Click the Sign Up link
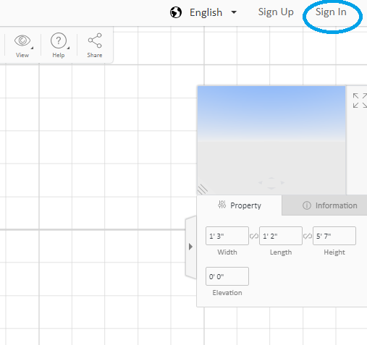Screen dimensions: 367x345 (276, 12)
